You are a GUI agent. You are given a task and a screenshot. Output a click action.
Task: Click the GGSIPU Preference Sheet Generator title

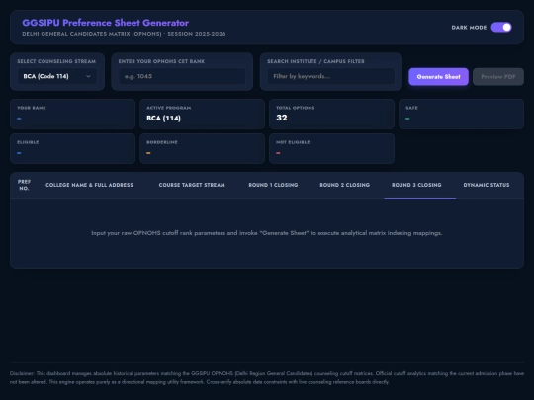(105, 23)
